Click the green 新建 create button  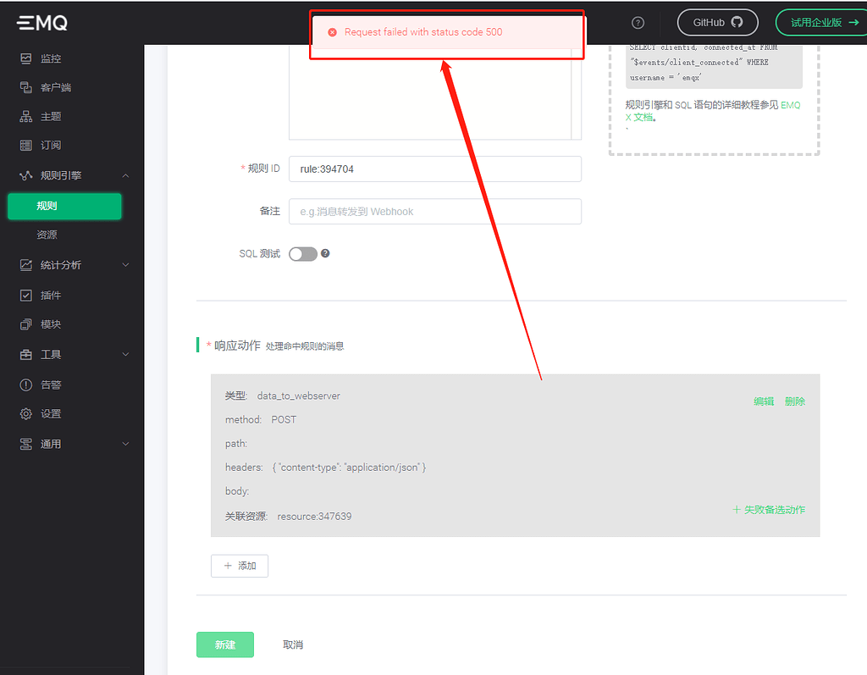tap(224, 645)
